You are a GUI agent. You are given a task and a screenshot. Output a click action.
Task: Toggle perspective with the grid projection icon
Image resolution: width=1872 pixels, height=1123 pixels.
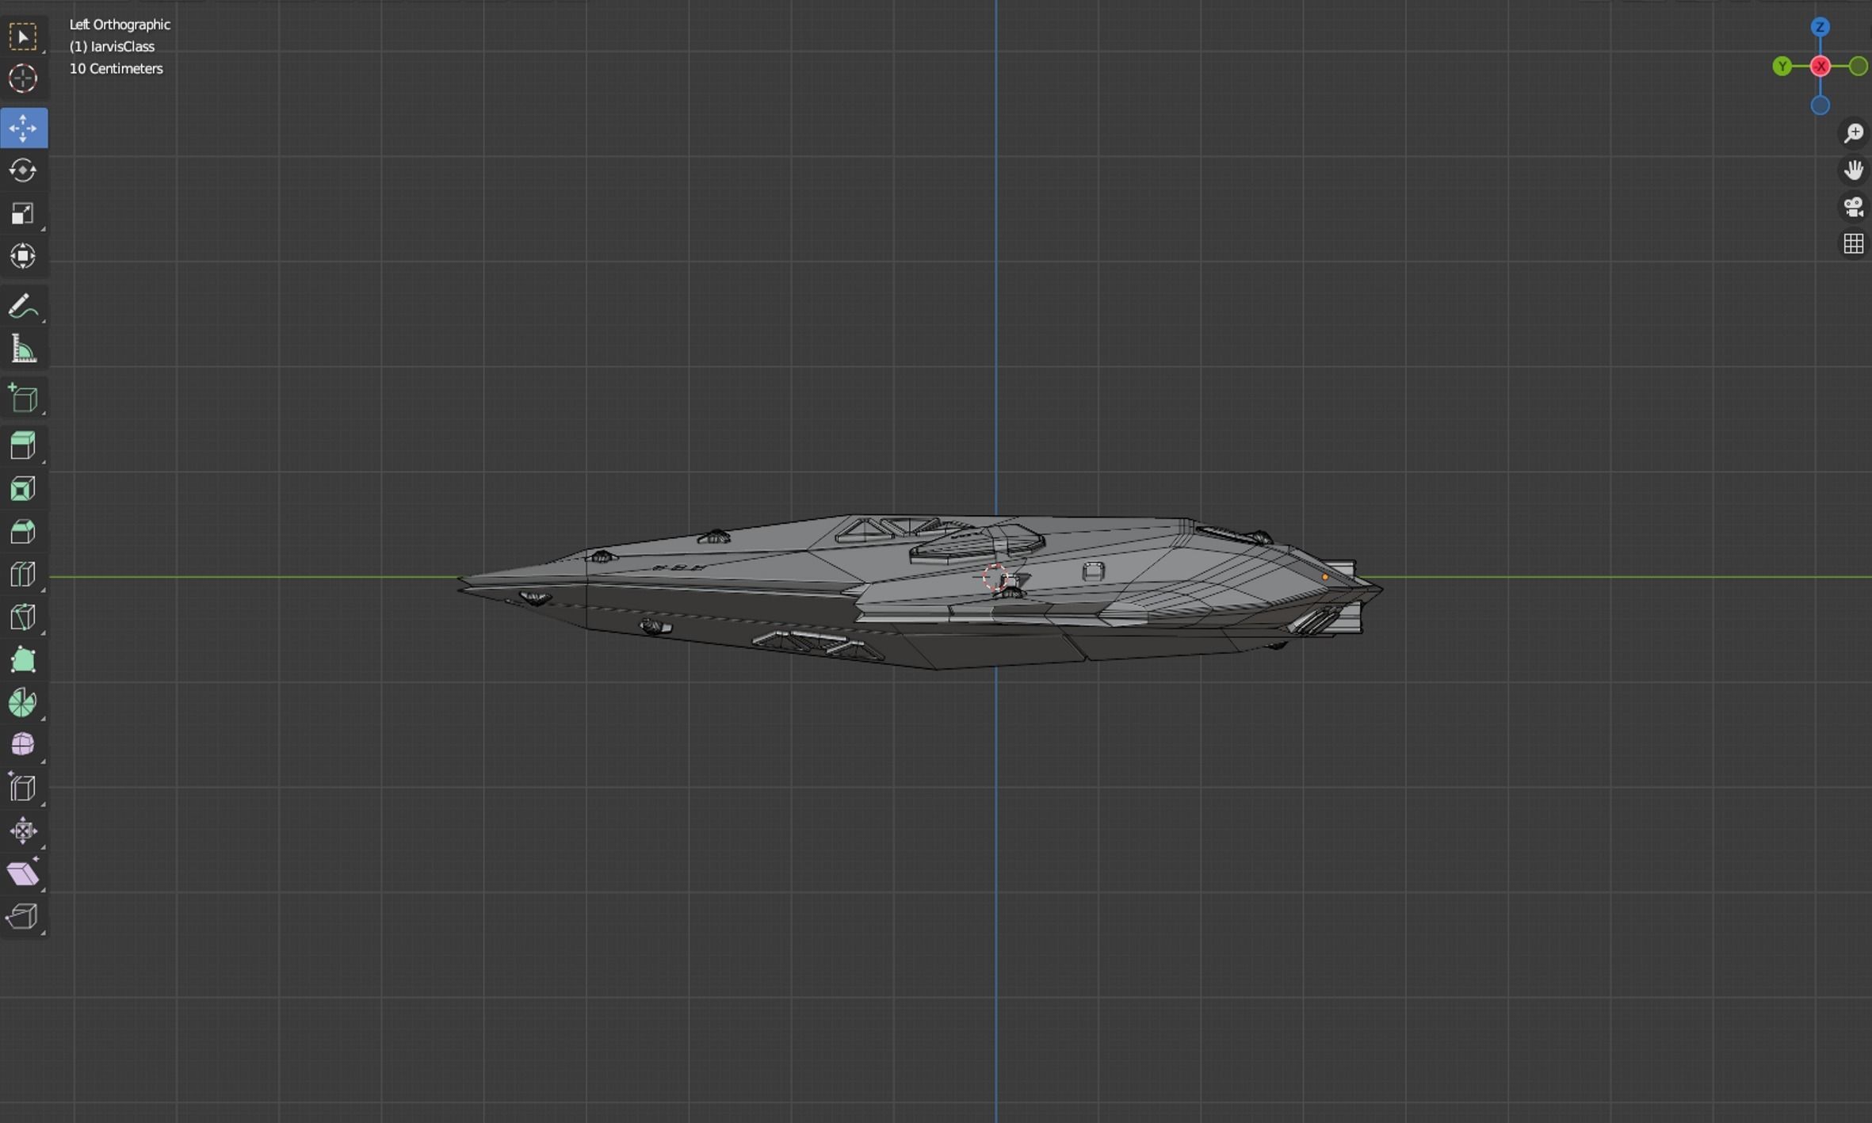pos(1854,243)
